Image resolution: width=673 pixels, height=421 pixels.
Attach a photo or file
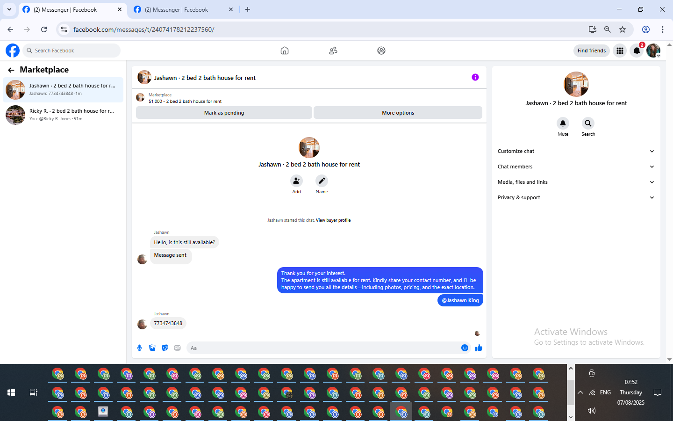[152, 348]
